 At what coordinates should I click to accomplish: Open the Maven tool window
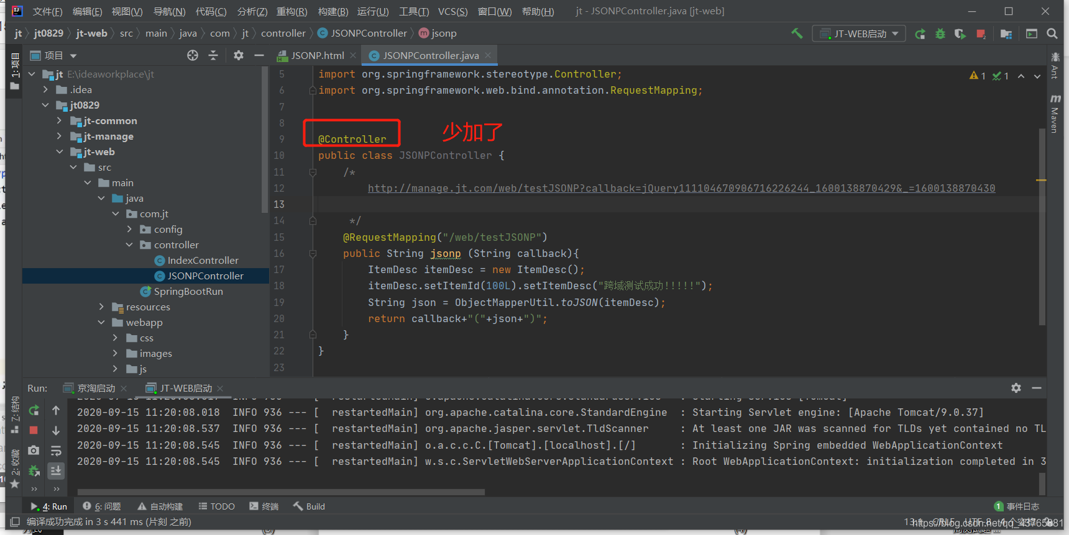(x=1055, y=114)
